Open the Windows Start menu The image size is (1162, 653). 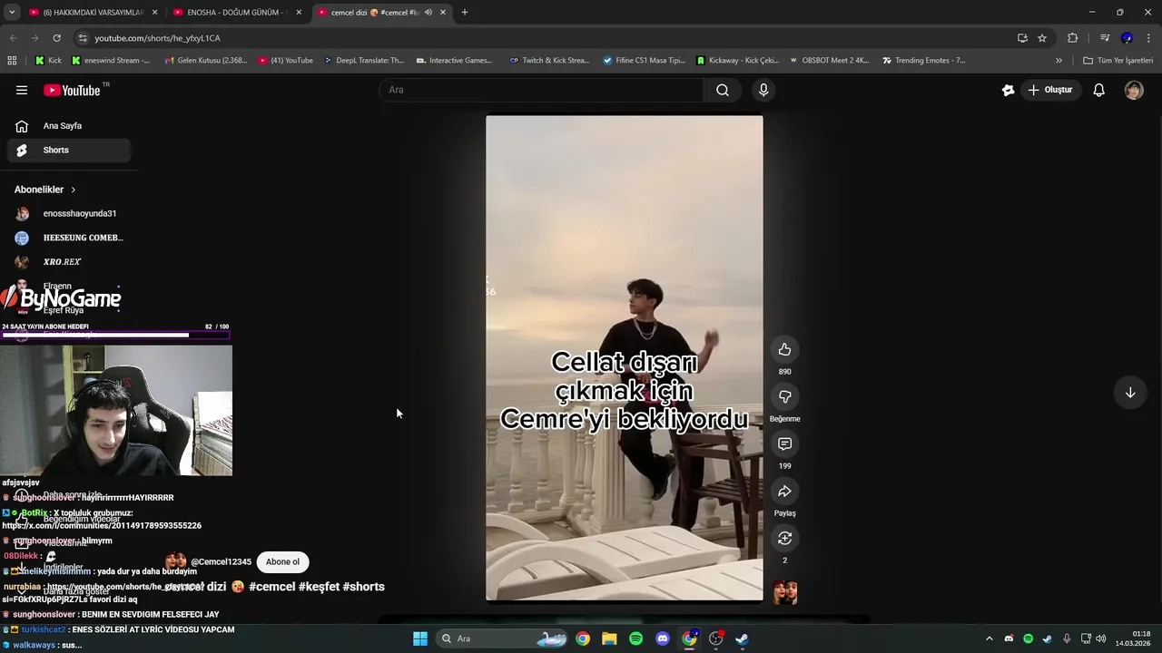point(420,638)
